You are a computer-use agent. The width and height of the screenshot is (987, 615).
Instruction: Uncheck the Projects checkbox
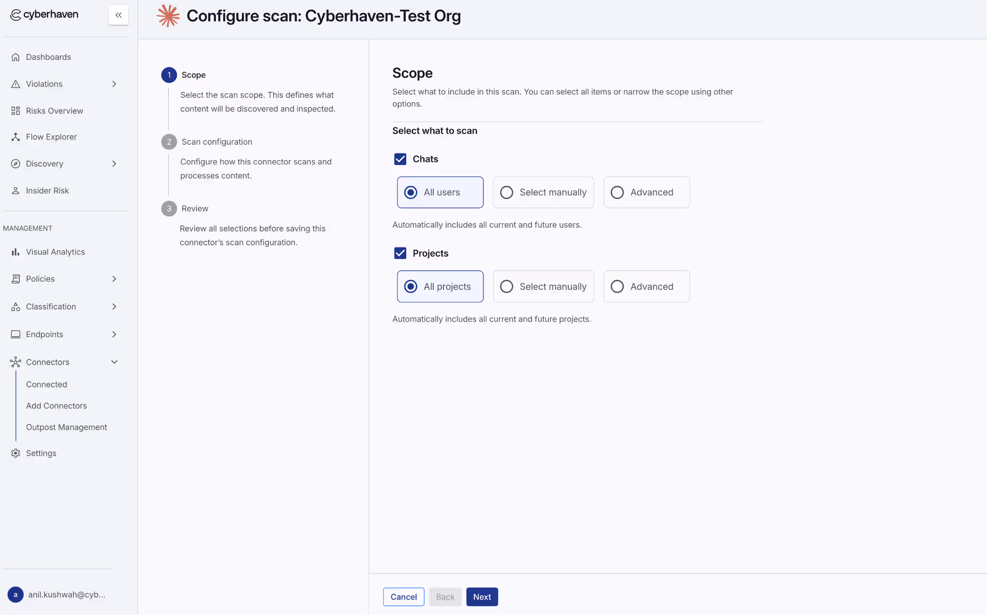400,253
